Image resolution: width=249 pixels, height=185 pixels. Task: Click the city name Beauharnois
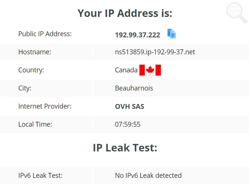134,88
